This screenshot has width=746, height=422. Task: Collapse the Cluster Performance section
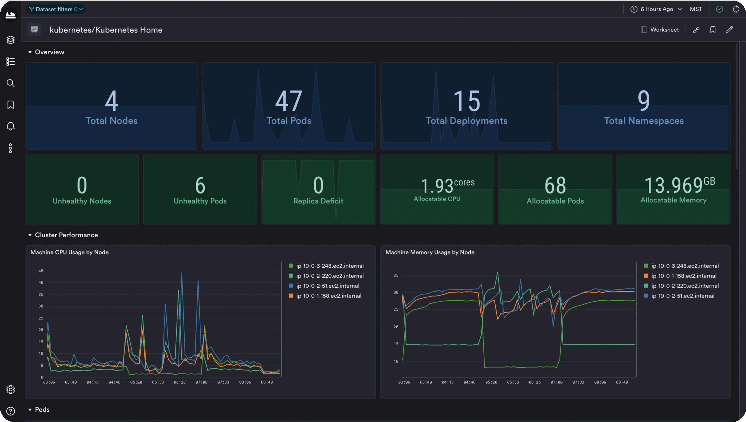click(x=30, y=235)
